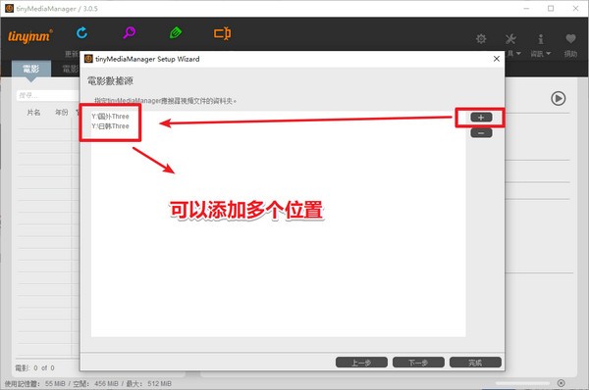The width and height of the screenshot is (589, 390).
Task: Remove selected source with minus button
Action: coord(481,132)
